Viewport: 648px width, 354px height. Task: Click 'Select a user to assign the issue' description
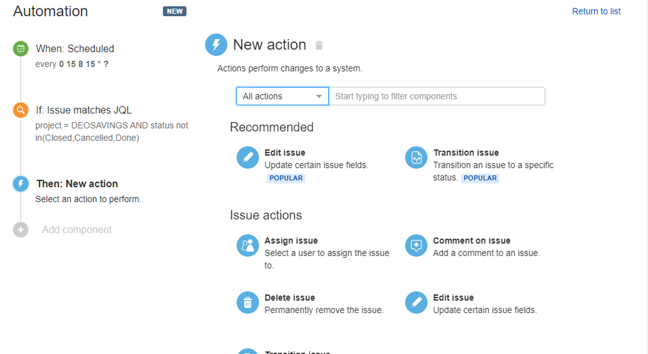[327, 253]
